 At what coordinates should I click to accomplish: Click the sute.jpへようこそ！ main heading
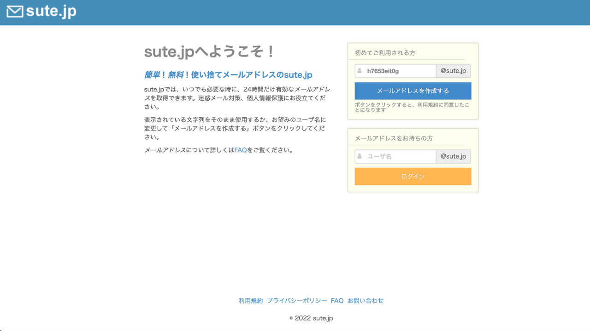click(210, 51)
